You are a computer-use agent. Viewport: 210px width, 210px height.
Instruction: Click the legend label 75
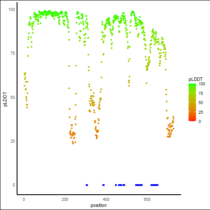point(201,94)
